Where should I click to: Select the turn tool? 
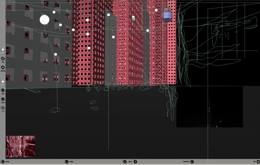coord(3,99)
